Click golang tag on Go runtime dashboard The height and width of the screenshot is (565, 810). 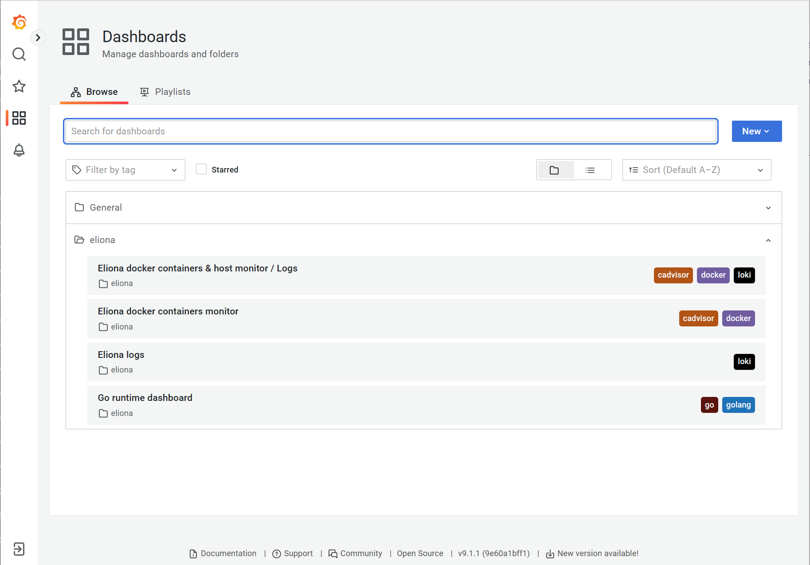click(x=738, y=405)
